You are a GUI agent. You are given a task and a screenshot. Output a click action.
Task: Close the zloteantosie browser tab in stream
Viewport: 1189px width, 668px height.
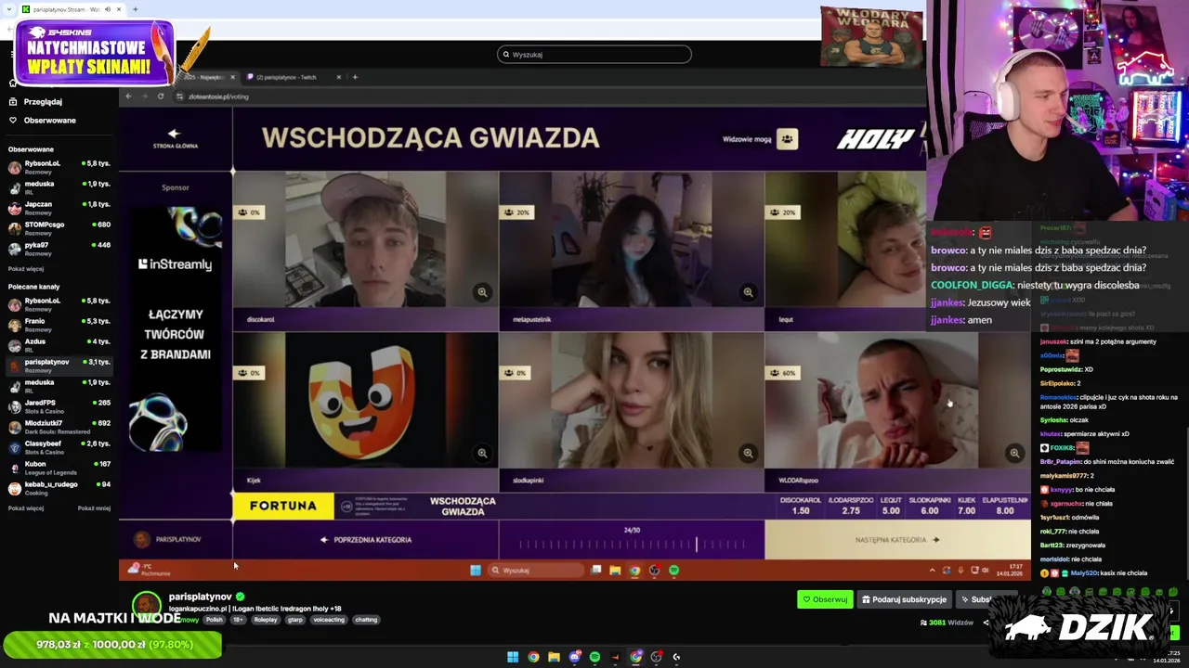pyautogui.click(x=232, y=77)
